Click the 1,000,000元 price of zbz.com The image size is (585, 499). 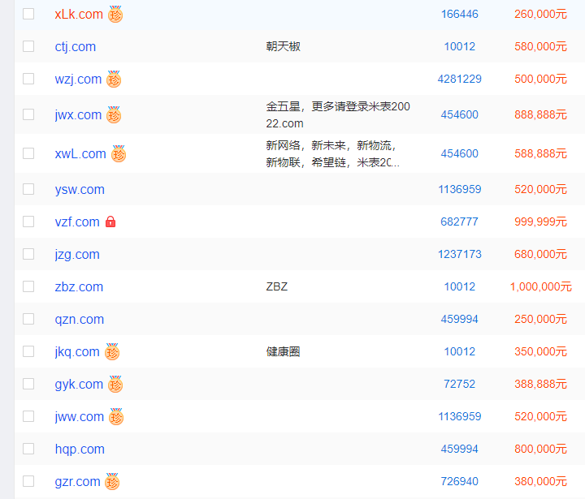540,286
